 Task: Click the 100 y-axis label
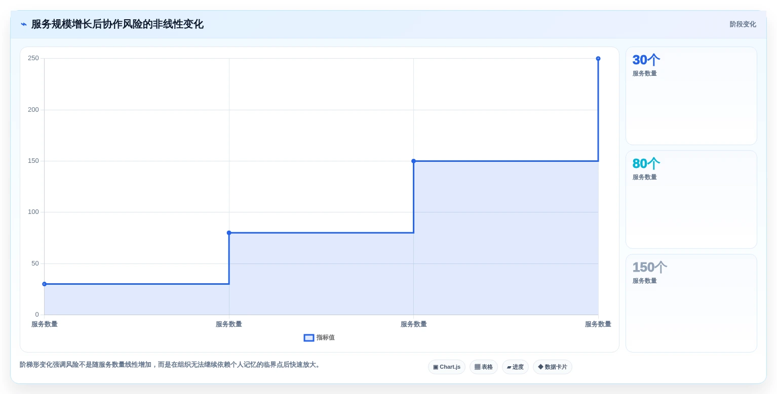tap(33, 212)
